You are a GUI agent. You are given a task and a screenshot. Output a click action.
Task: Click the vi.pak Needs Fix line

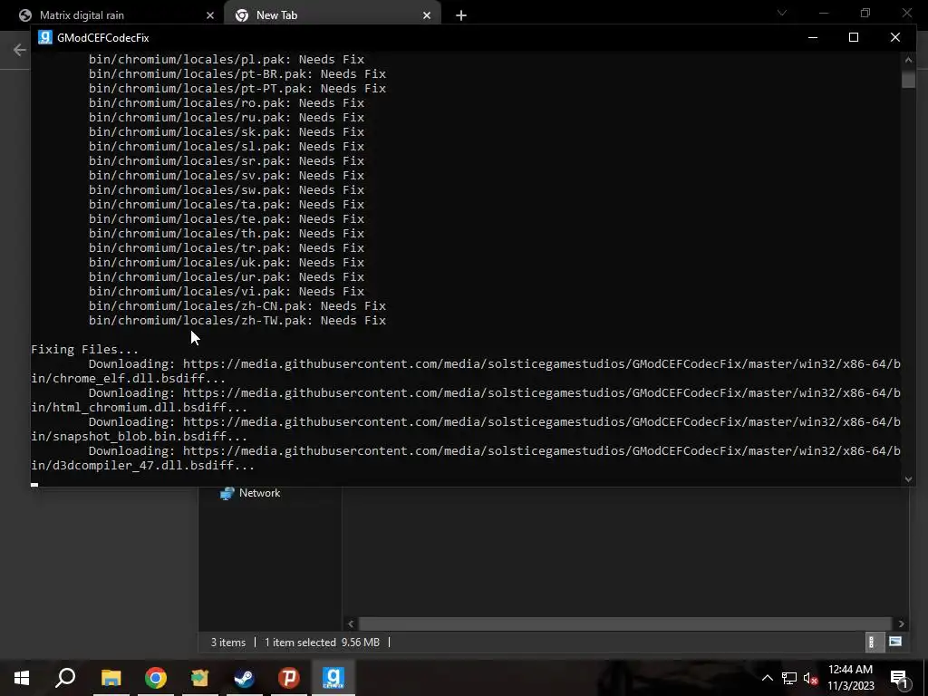[227, 291]
